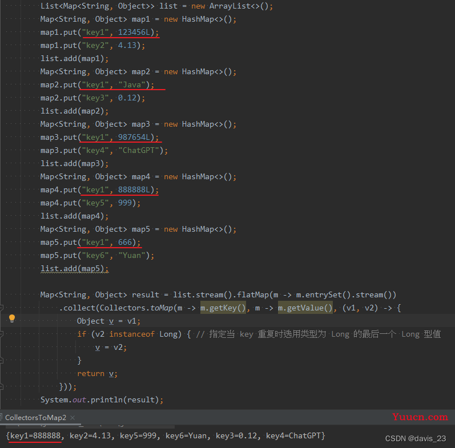Image resolution: width=455 pixels, height=448 pixels.
Task: Select the CollectorsToMap2 run tab
Action: 36,418
